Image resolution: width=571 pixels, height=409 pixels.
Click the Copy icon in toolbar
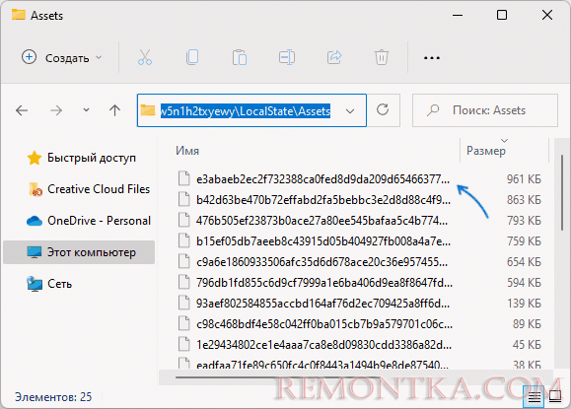pyautogui.click(x=192, y=57)
